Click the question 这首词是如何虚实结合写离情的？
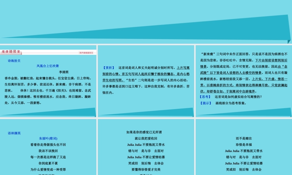 point(238,97)
